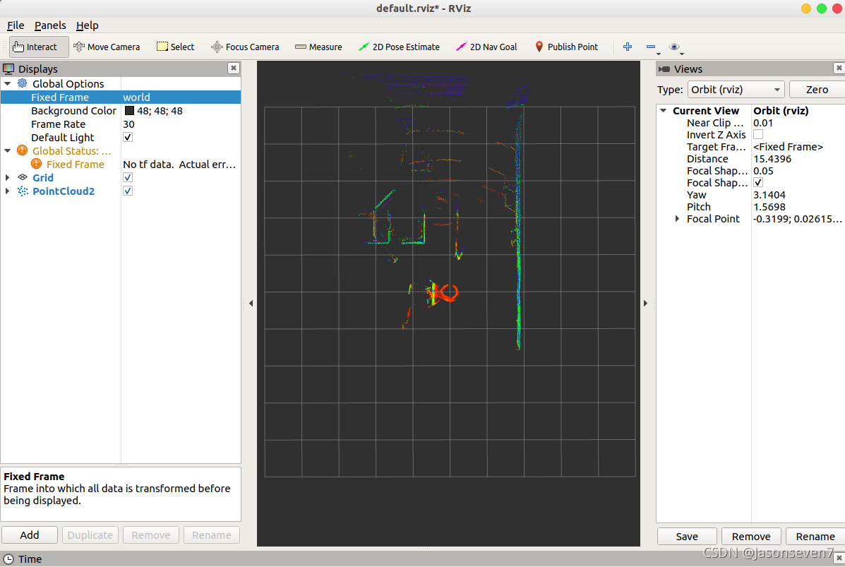Image resolution: width=845 pixels, height=567 pixels.
Task: Open the minus icon dropdown arrow
Action: (x=659, y=54)
